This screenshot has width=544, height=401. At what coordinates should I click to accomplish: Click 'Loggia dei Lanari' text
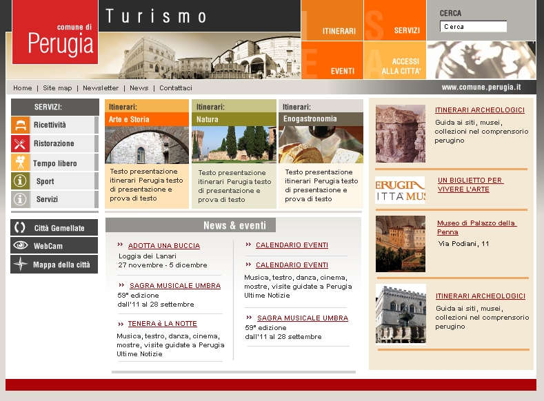click(148, 256)
